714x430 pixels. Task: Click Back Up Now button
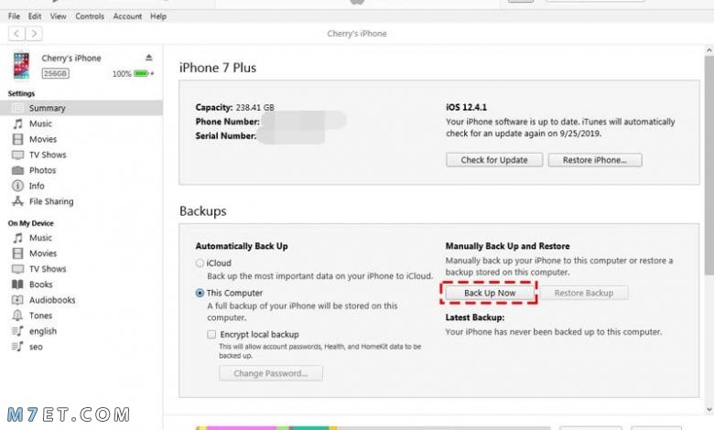pos(490,293)
